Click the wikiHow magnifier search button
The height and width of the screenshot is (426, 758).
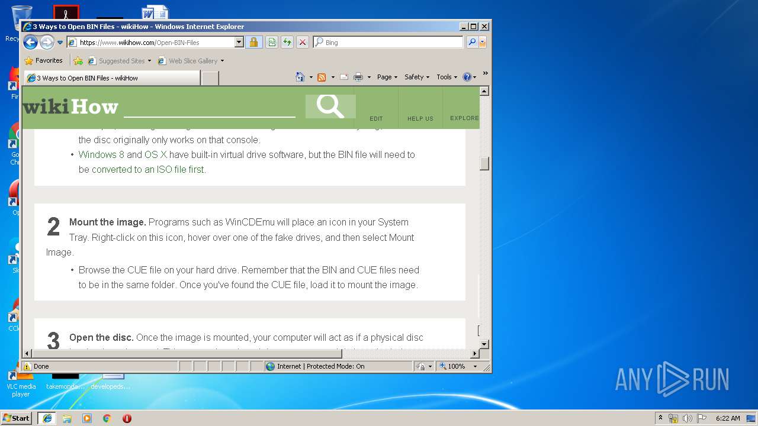(x=330, y=106)
